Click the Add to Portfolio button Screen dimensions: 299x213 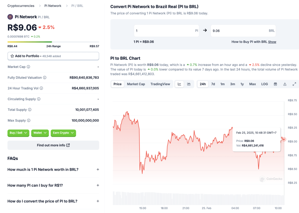coord(53,56)
